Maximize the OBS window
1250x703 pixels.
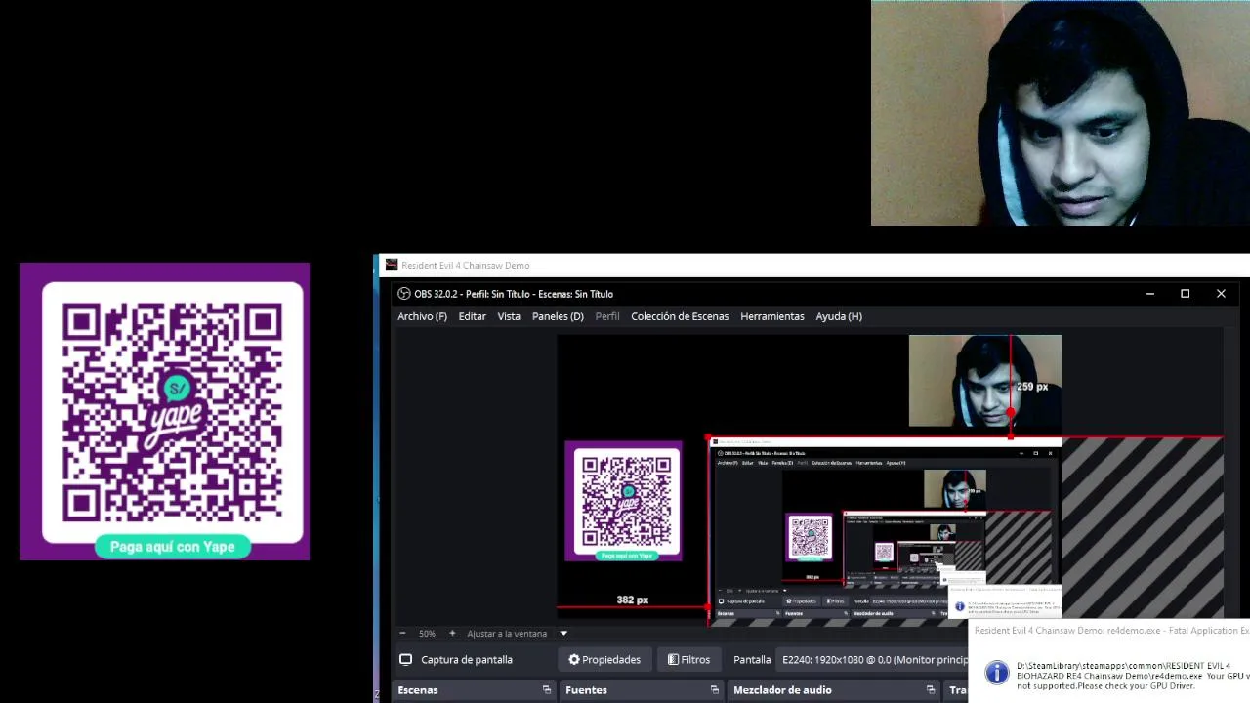[x=1186, y=294]
